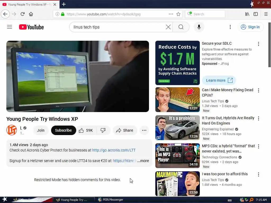Click Learn more on the JFrog ad

219,80
